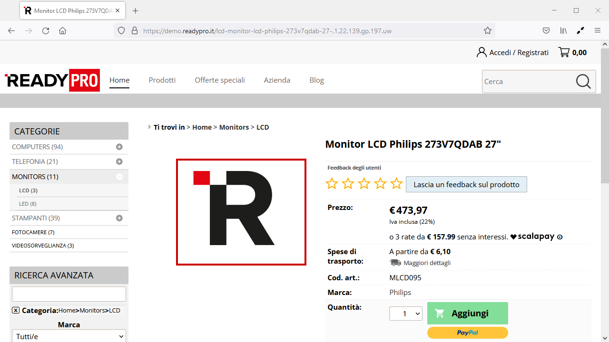
Task: Select the LCD (3) subcategory
Action: click(28, 190)
